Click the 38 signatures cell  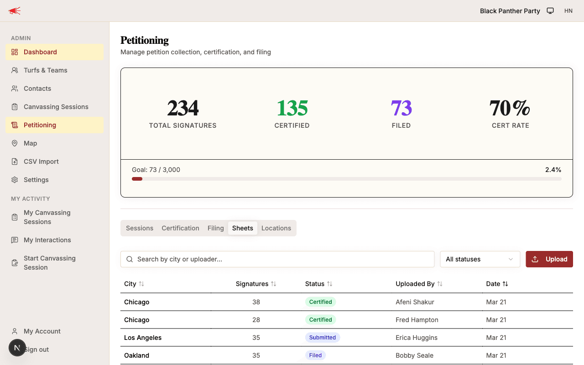pos(256,302)
